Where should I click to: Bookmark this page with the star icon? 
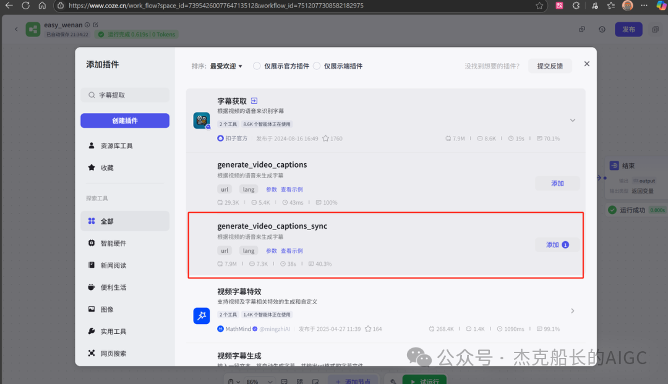click(539, 6)
